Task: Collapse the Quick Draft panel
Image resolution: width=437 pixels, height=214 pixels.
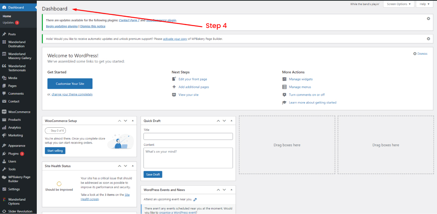Action: tap(232, 121)
